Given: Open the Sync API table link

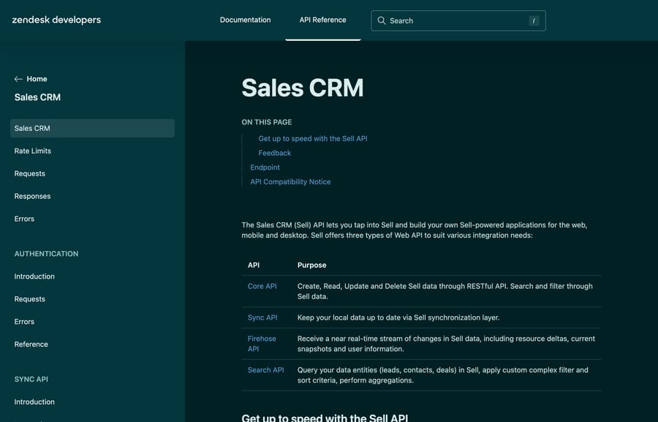Looking at the screenshot, I should (x=262, y=317).
